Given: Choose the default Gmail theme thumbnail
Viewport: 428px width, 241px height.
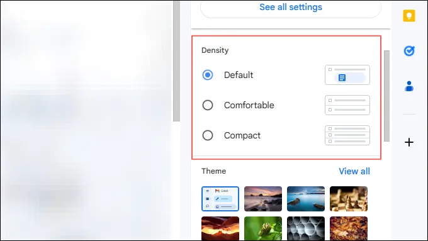Looking at the screenshot, I should [220, 199].
